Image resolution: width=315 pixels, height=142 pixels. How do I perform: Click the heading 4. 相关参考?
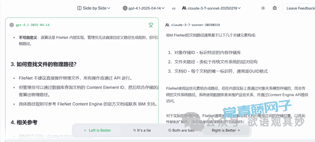(24, 122)
